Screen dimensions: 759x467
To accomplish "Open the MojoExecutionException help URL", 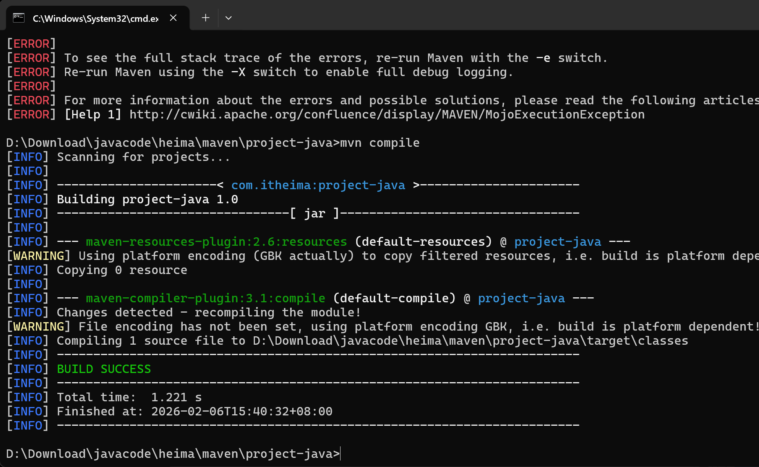I will 387,115.
